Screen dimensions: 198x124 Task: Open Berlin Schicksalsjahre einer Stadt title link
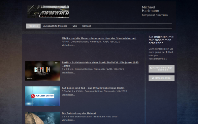[100, 64]
